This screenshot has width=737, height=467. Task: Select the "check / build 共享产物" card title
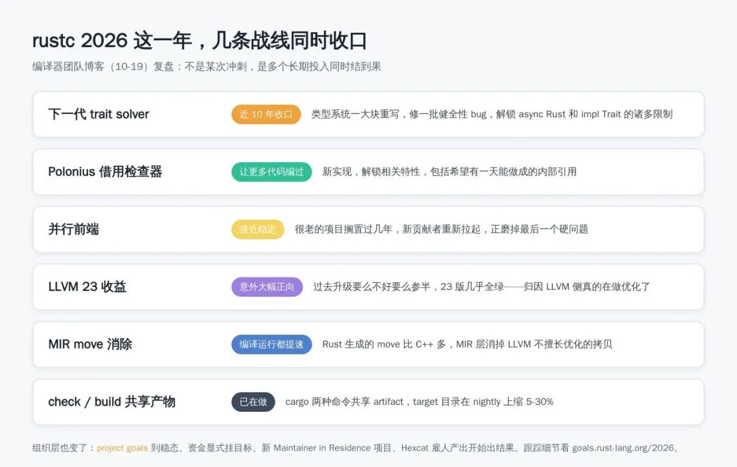point(111,402)
